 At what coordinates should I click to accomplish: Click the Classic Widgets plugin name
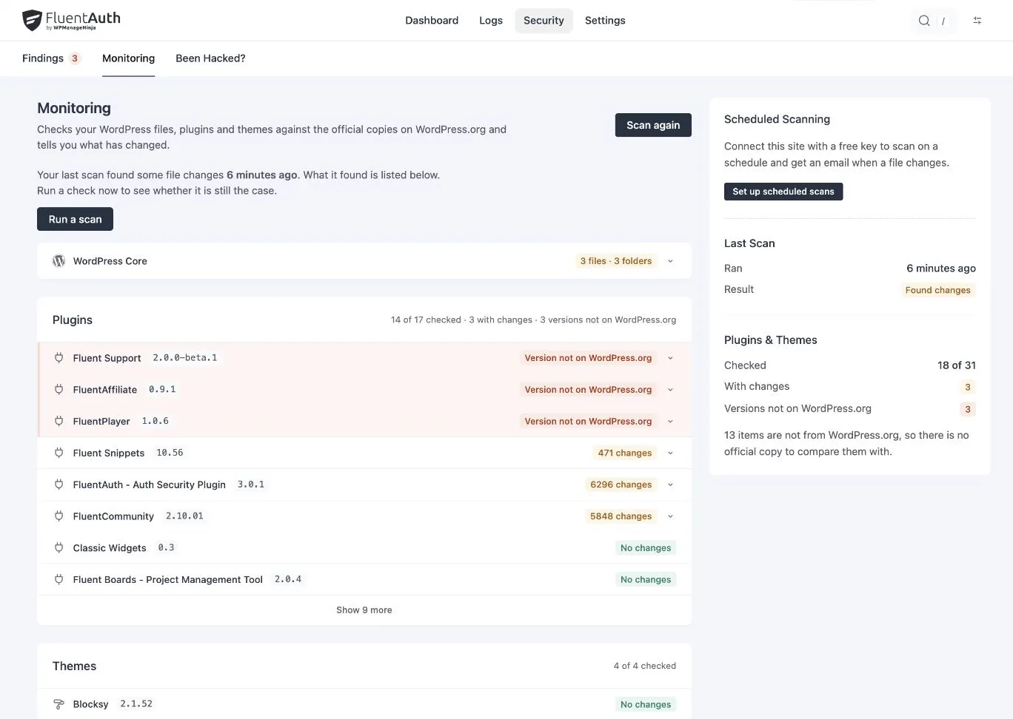(x=110, y=548)
